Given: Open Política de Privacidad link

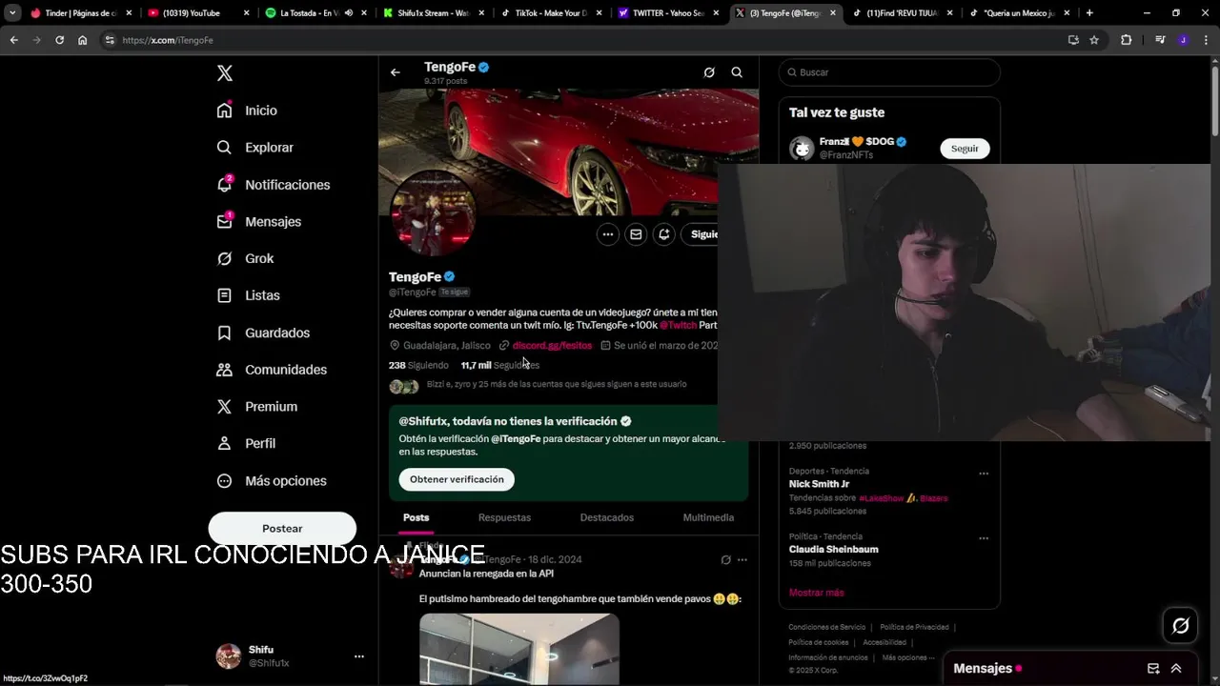Looking at the screenshot, I should coord(914,627).
